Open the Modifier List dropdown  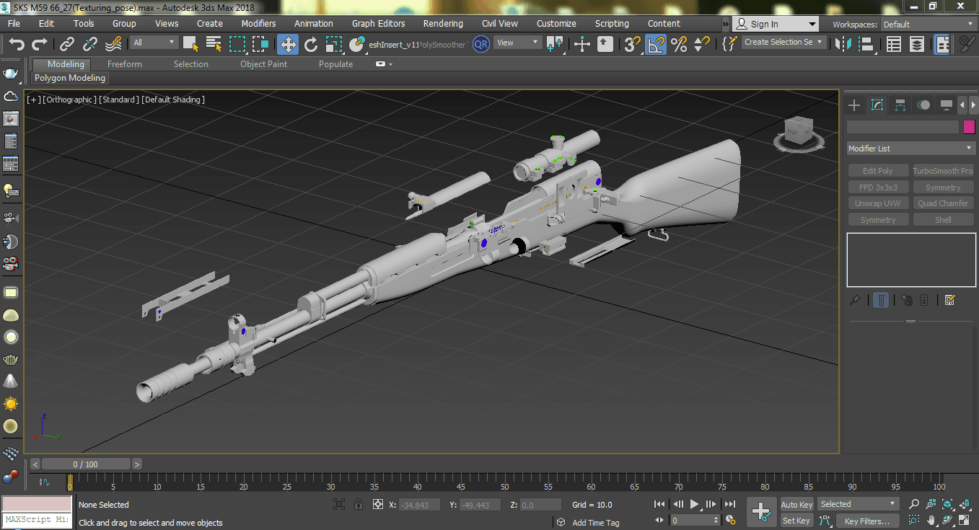[910, 149]
